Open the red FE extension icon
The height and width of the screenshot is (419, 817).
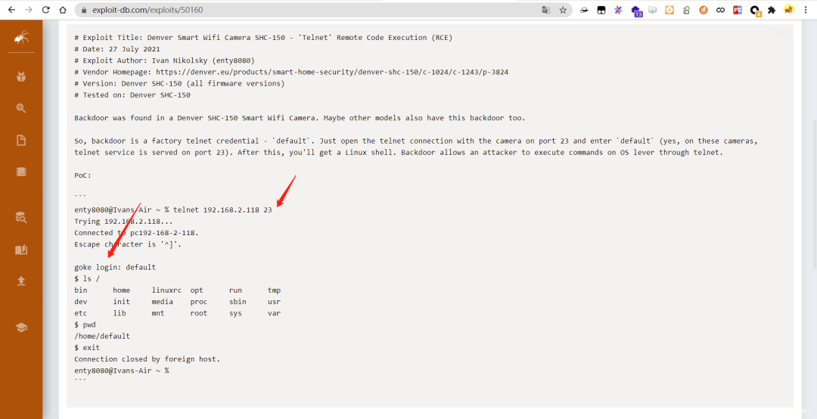click(738, 10)
